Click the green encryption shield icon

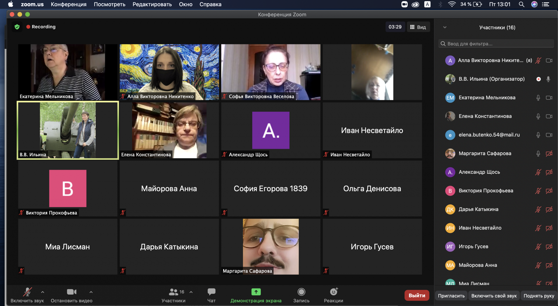coord(17,27)
